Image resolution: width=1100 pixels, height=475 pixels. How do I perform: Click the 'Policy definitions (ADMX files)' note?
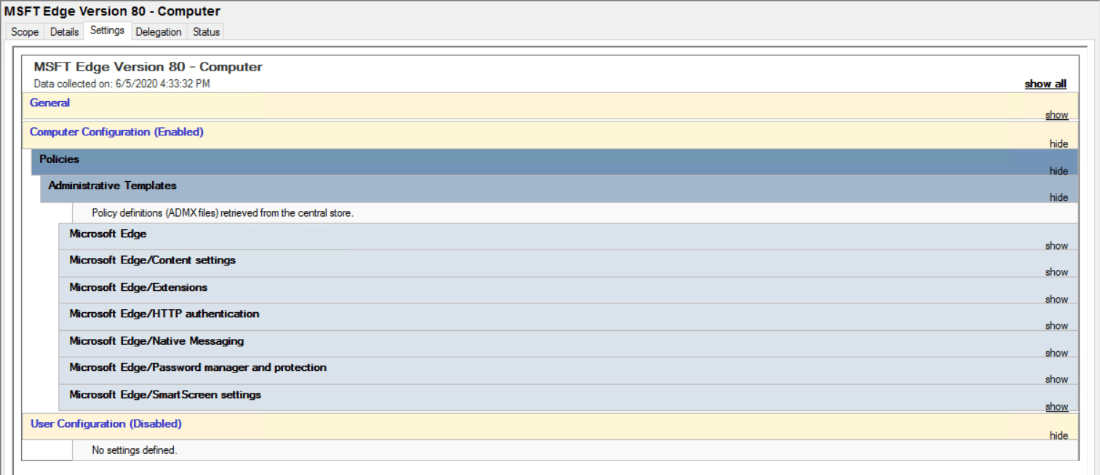point(223,213)
